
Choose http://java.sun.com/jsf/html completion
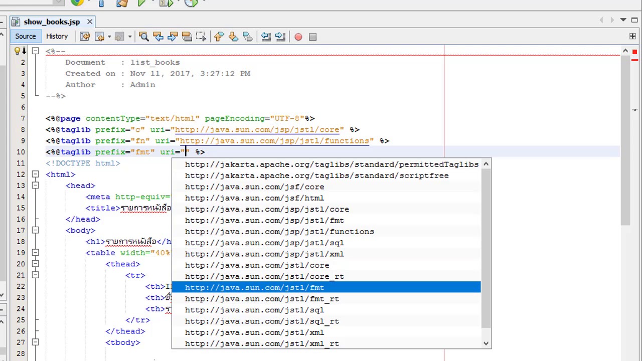point(326,198)
